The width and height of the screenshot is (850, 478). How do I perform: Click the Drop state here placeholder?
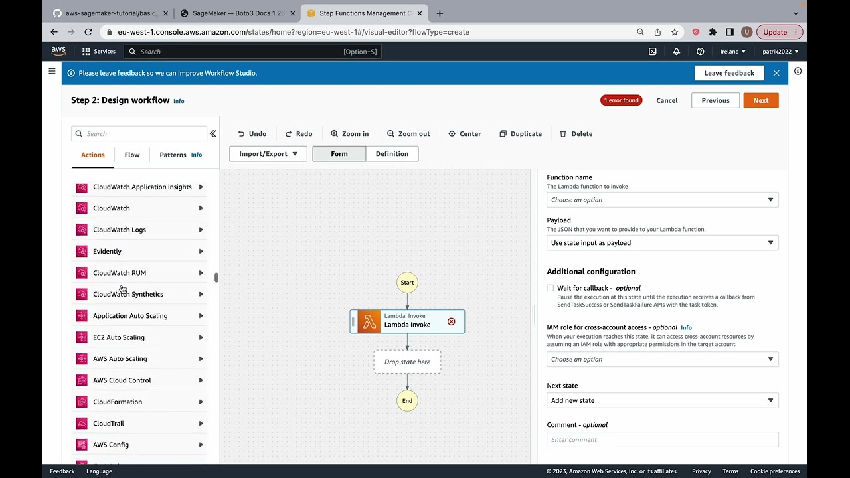[x=407, y=362]
